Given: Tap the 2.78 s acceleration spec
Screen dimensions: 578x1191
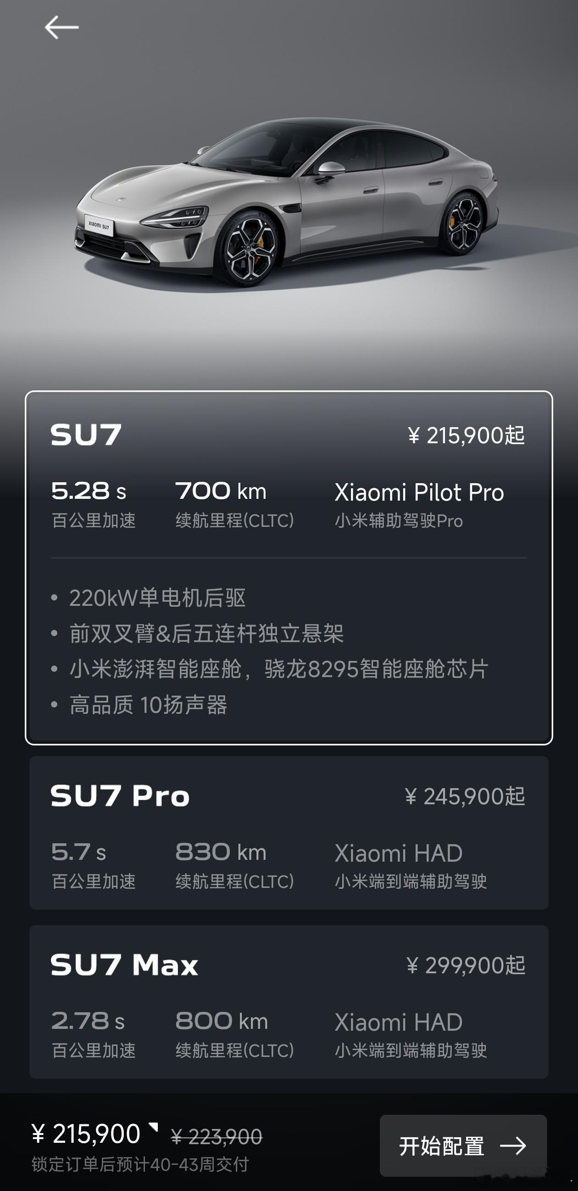Looking at the screenshot, I should [88, 1021].
